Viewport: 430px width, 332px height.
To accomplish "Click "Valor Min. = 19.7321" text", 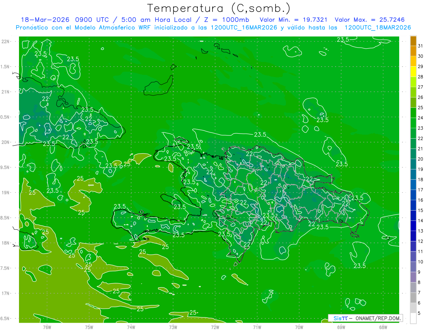I will (293, 20).
